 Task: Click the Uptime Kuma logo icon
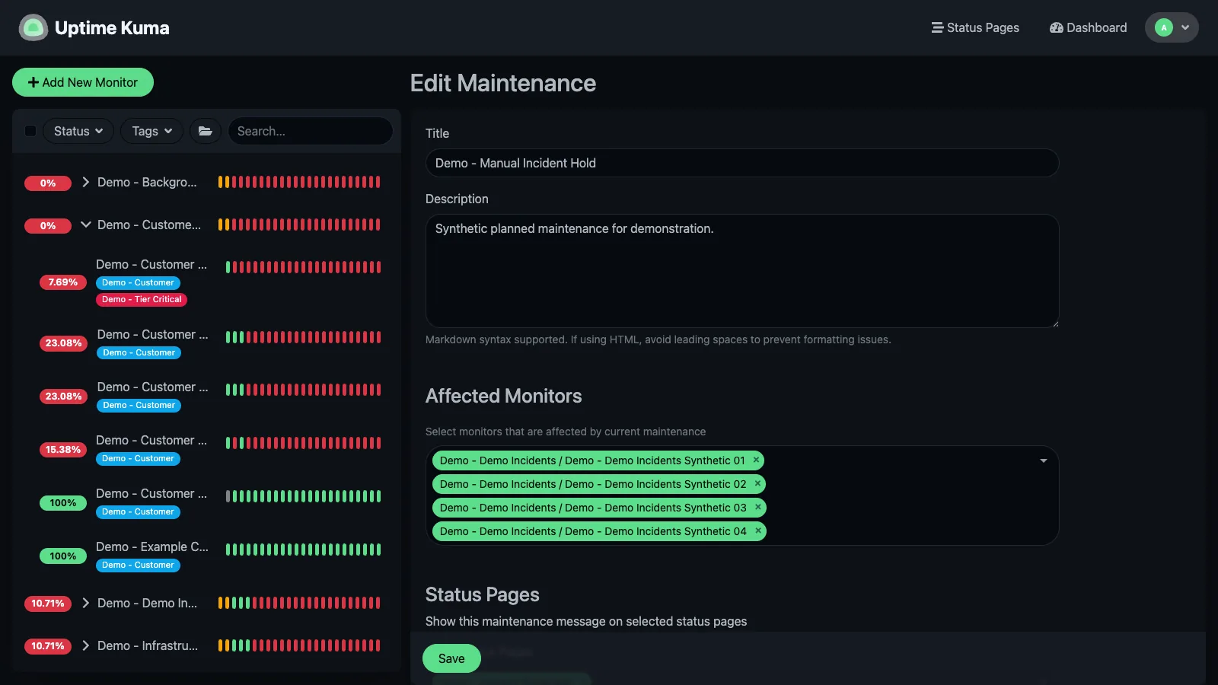click(33, 27)
